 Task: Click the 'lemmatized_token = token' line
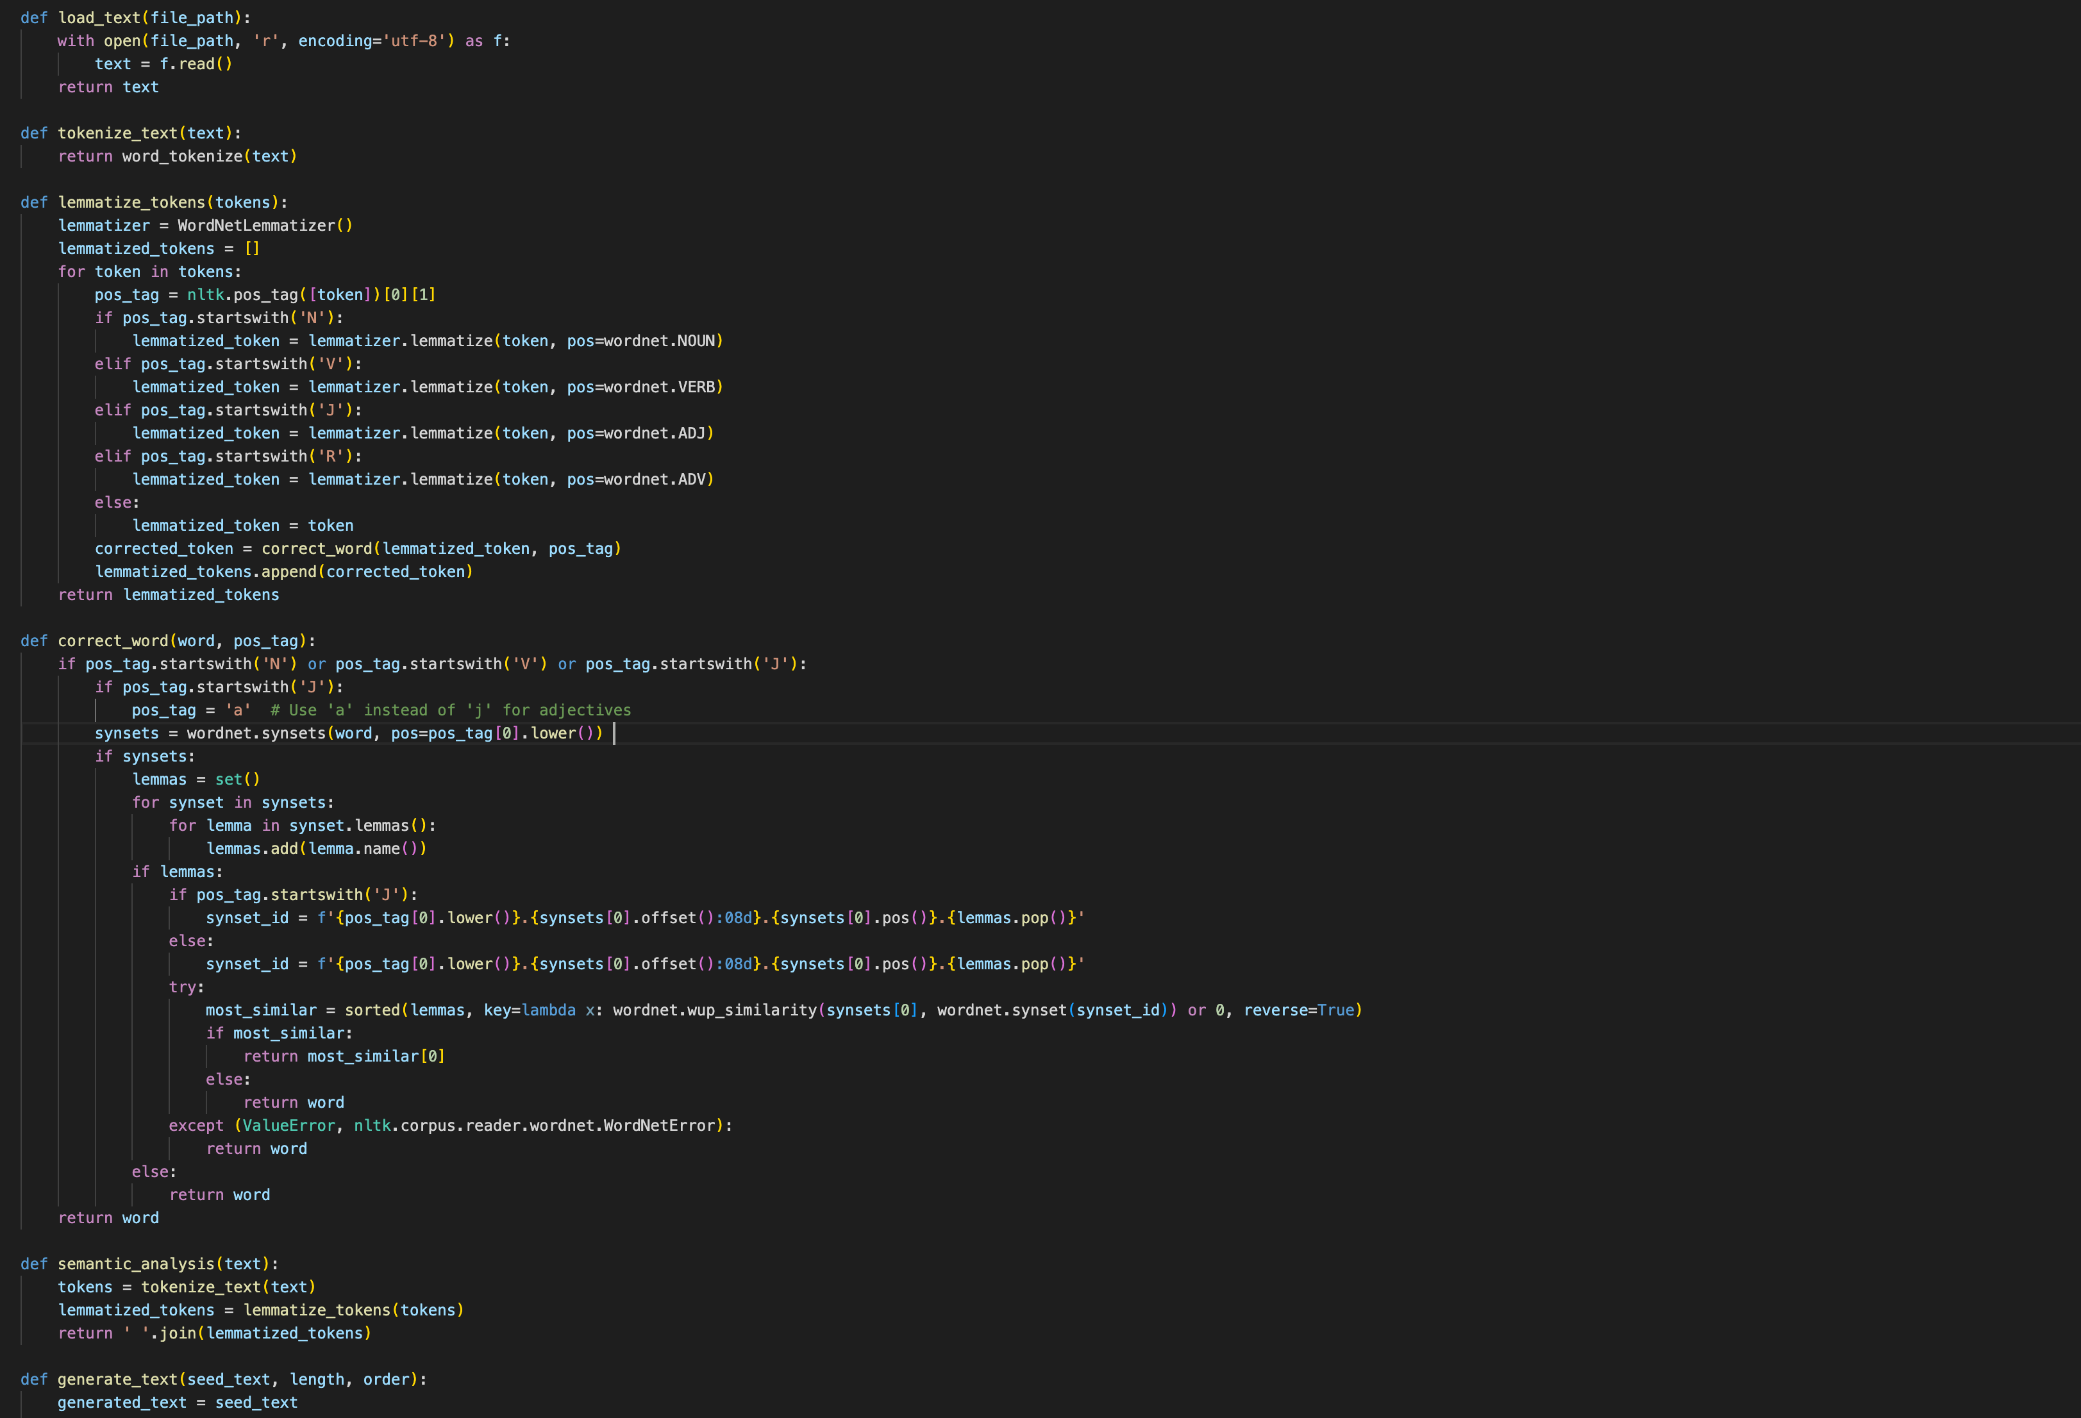tap(243, 526)
